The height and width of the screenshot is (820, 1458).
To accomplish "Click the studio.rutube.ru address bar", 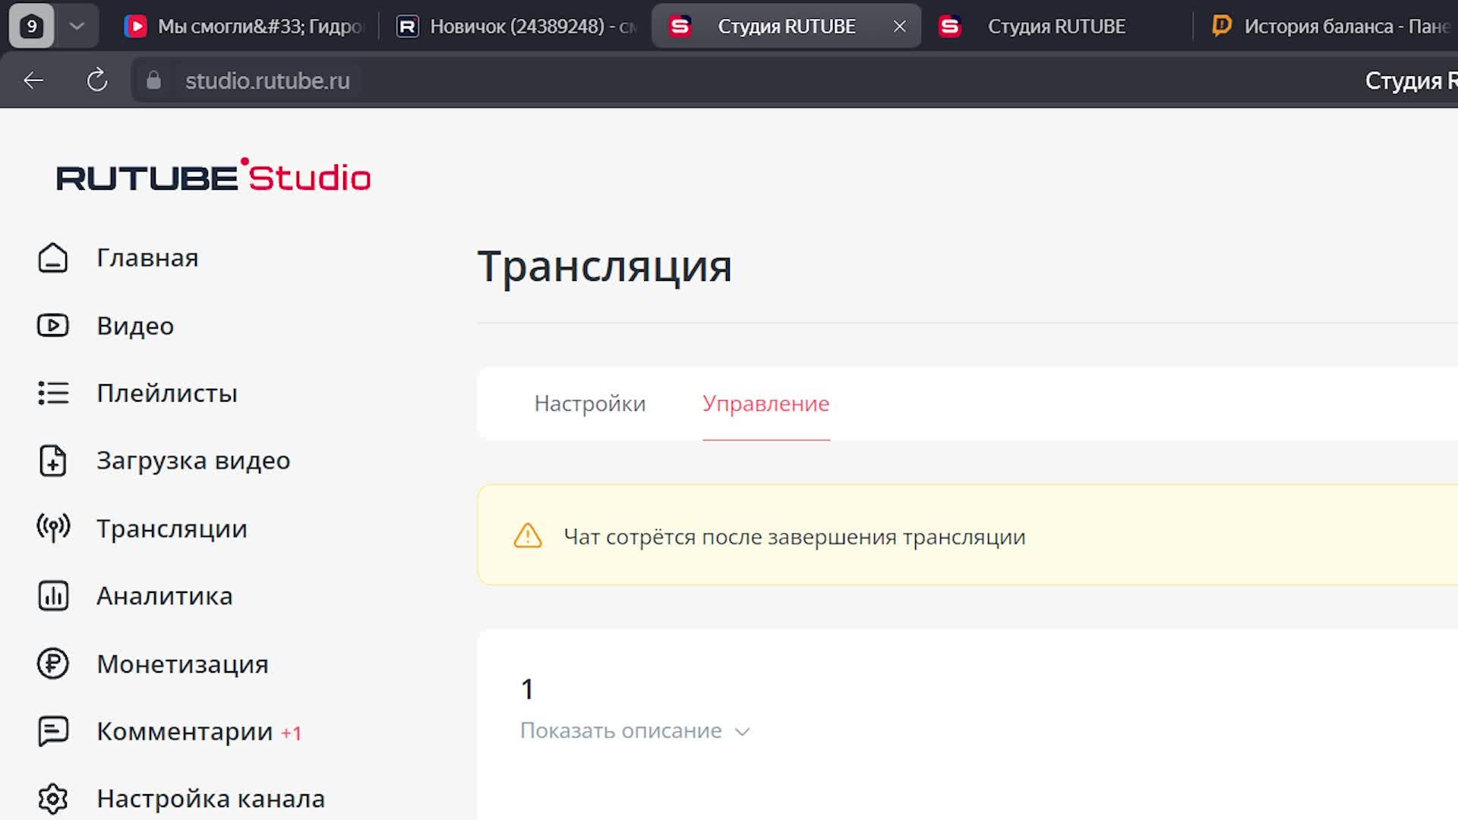I will pyautogui.click(x=267, y=80).
